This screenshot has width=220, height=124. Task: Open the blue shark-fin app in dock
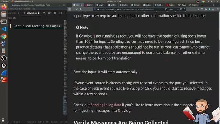point(4,73)
